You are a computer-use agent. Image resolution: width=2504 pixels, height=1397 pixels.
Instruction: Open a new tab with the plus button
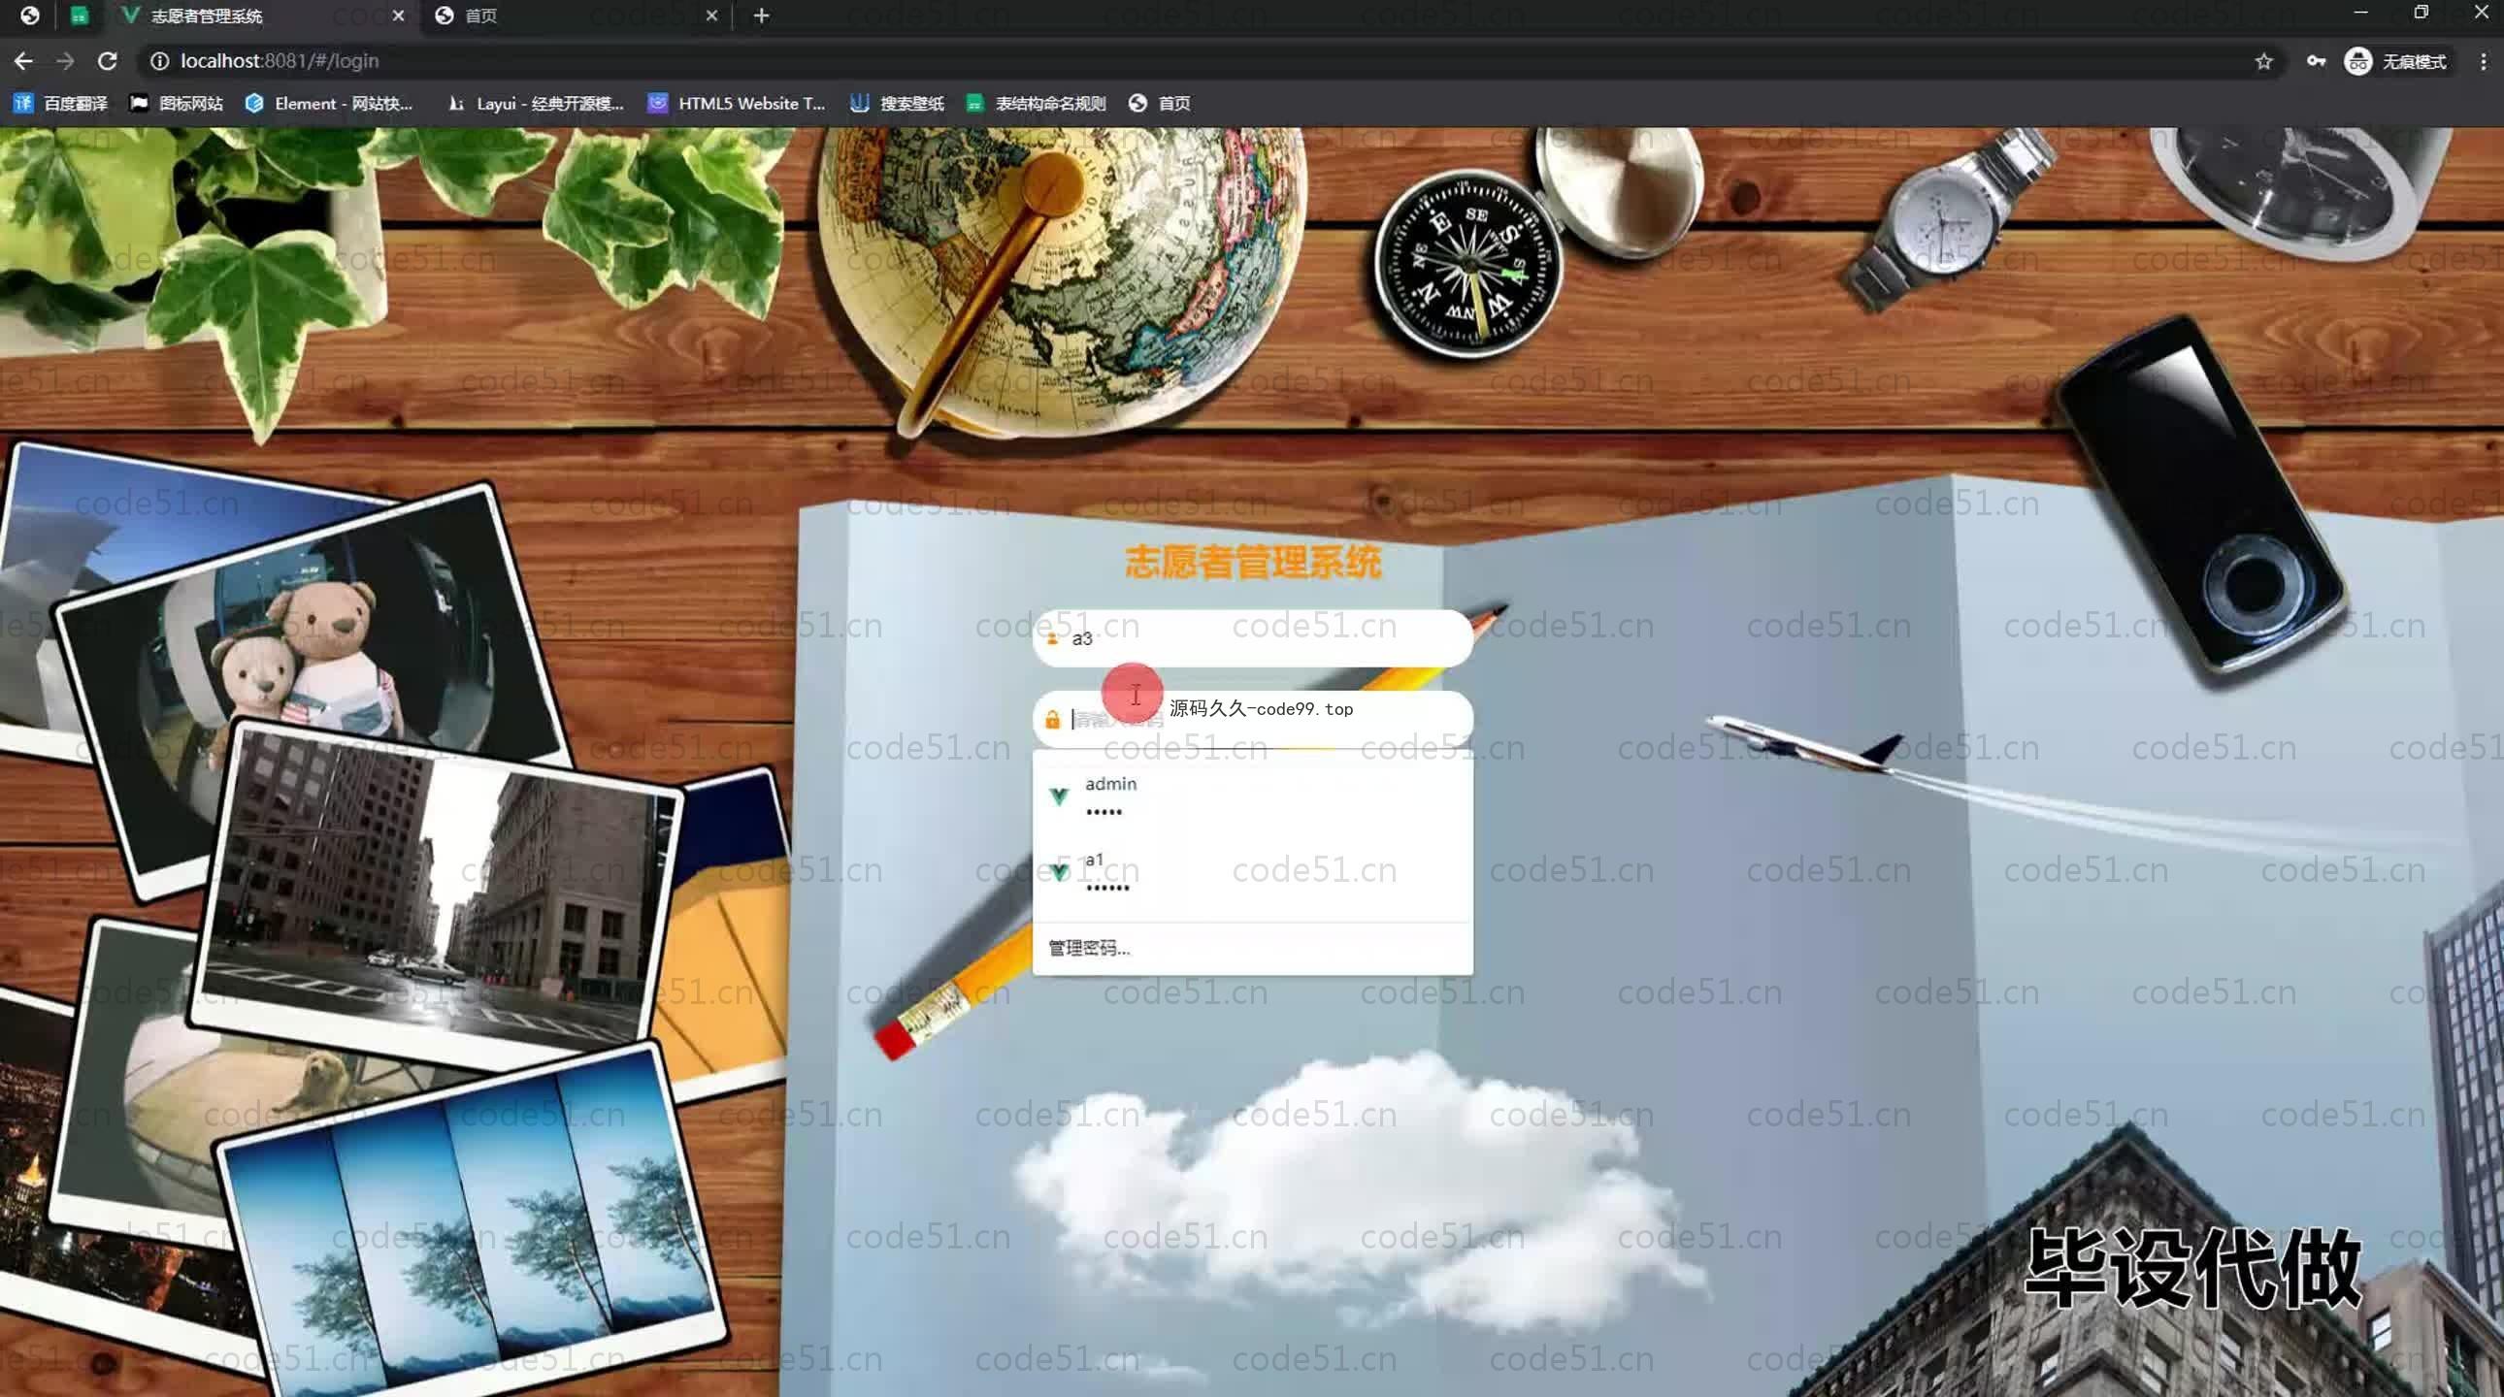(761, 16)
